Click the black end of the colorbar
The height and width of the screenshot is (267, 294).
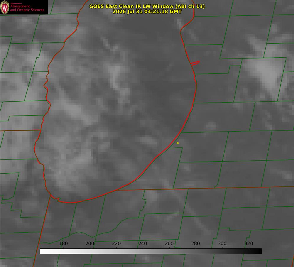click(259, 251)
